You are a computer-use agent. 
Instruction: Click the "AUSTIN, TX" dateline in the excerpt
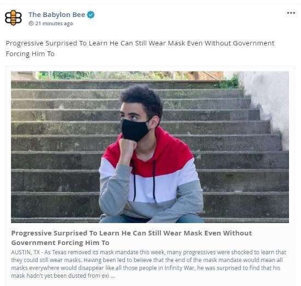(x=25, y=252)
